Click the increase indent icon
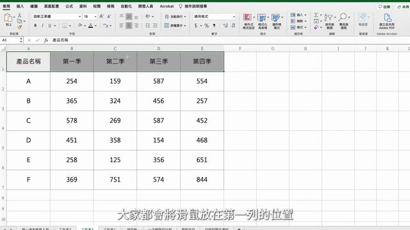 155,26
